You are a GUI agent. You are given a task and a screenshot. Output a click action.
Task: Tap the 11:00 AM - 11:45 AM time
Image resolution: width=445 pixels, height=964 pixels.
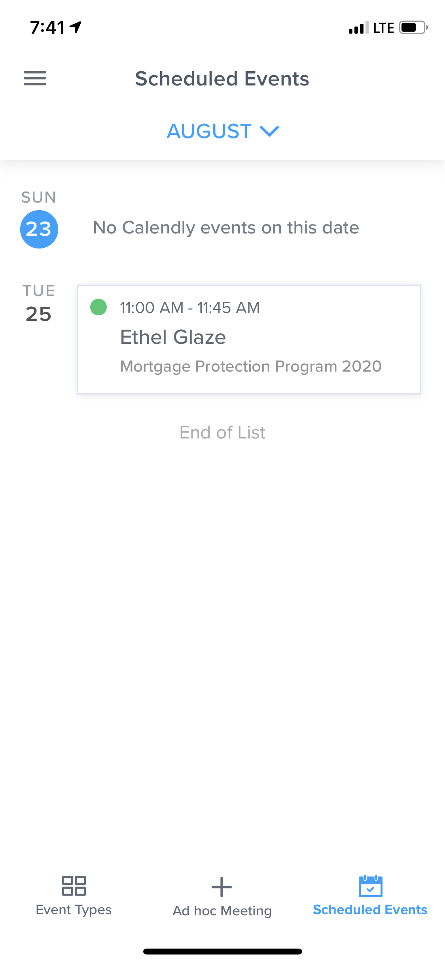click(x=190, y=307)
